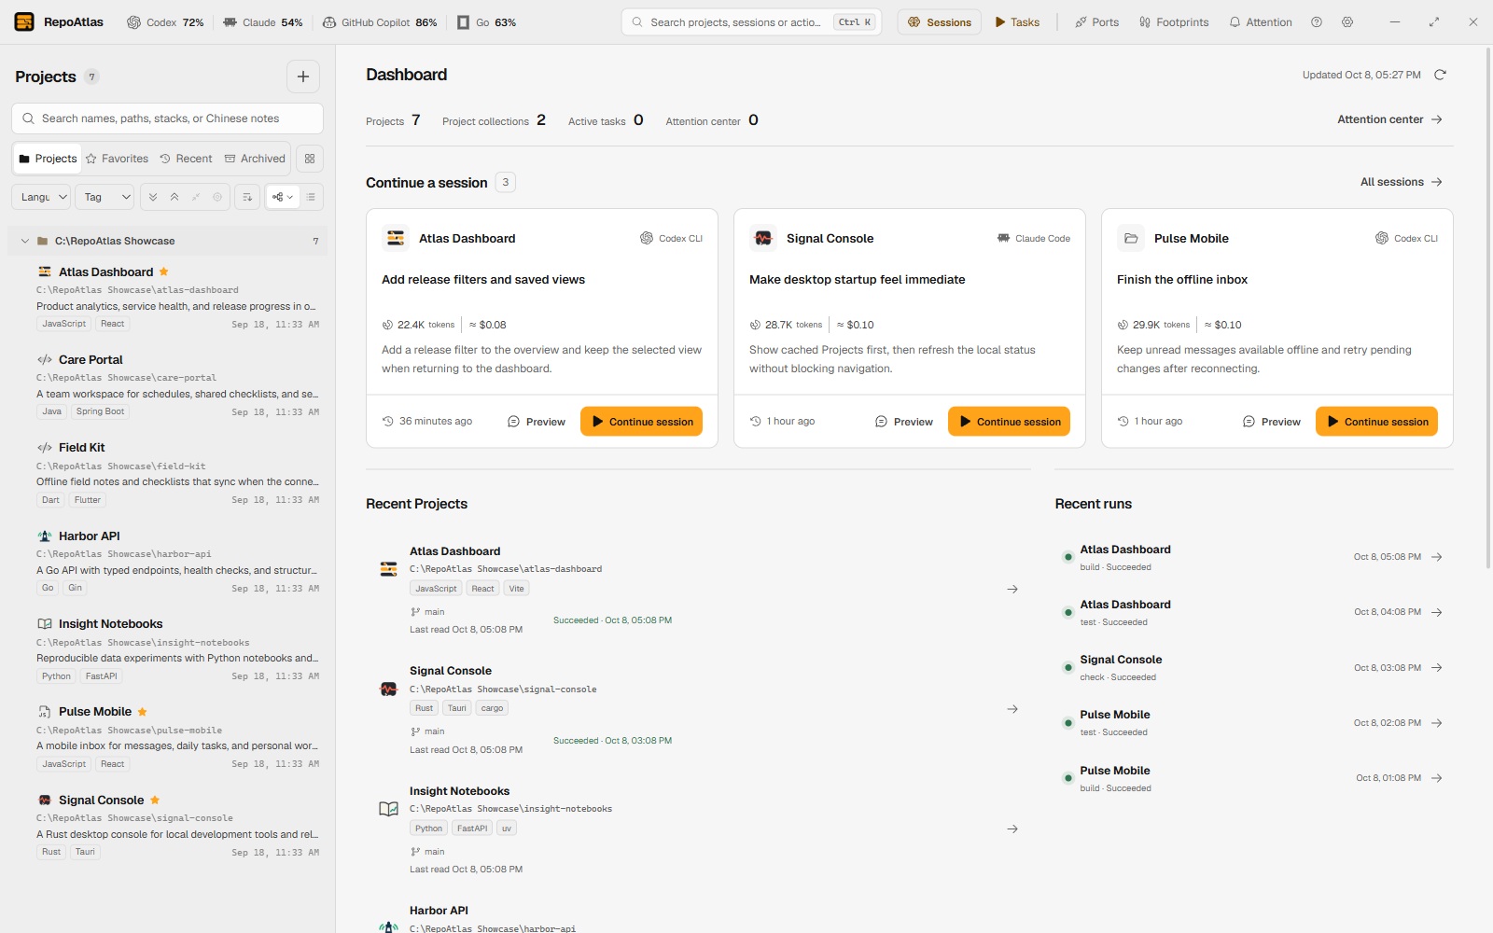Open Pulse Mobile test run from 02:08 PM
Screen dimensions: 1493x933
(x=1253, y=723)
